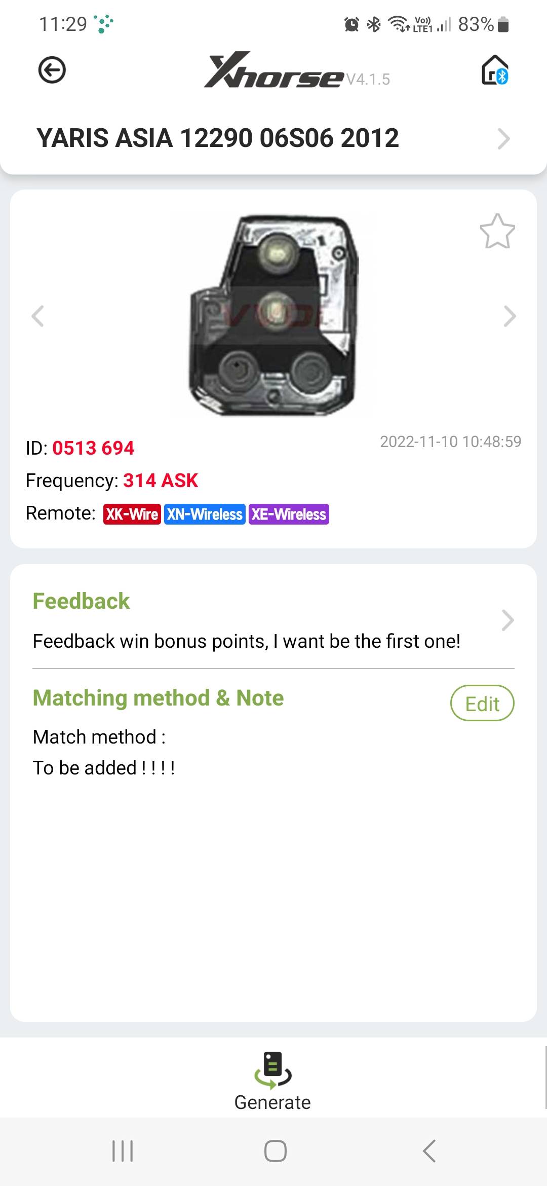Tap the Feedback heading
547x1186 pixels.
click(81, 601)
